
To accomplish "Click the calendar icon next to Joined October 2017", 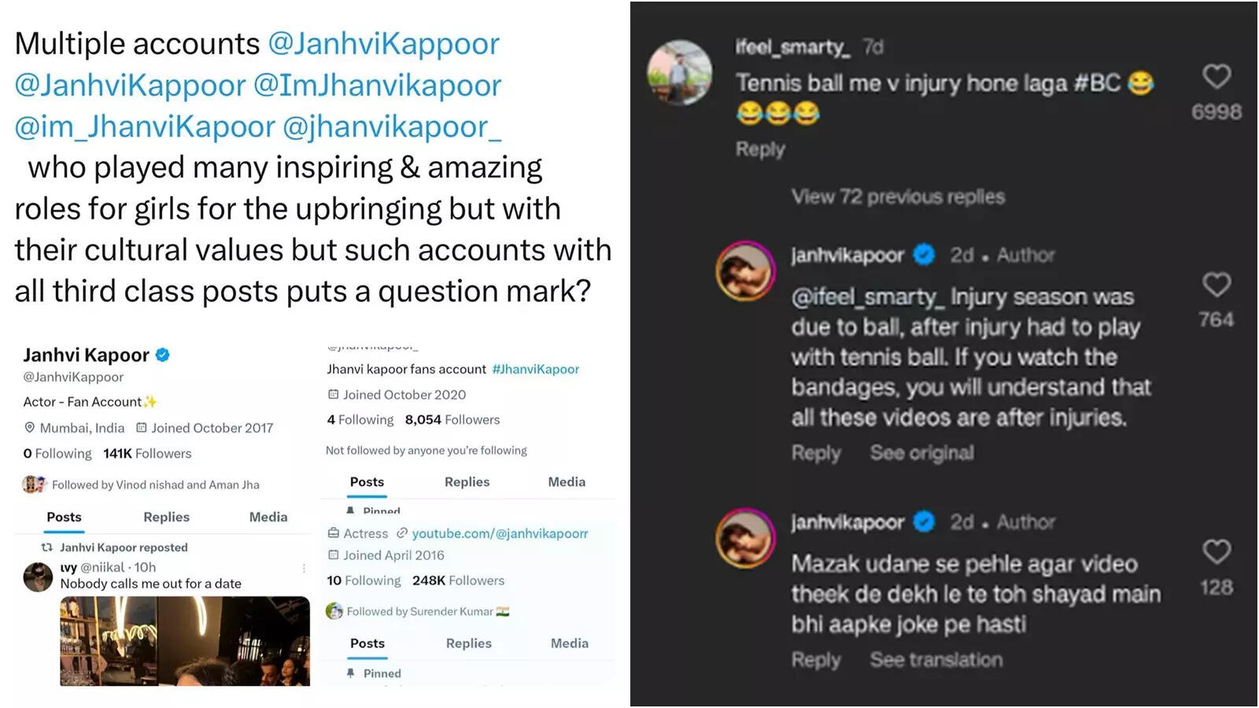I will point(142,428).
